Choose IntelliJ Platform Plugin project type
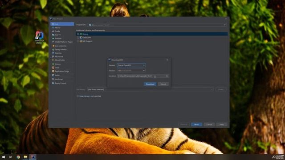Image resolution: width=285 pixels, height=160 pixels. (x=62, y=42)
